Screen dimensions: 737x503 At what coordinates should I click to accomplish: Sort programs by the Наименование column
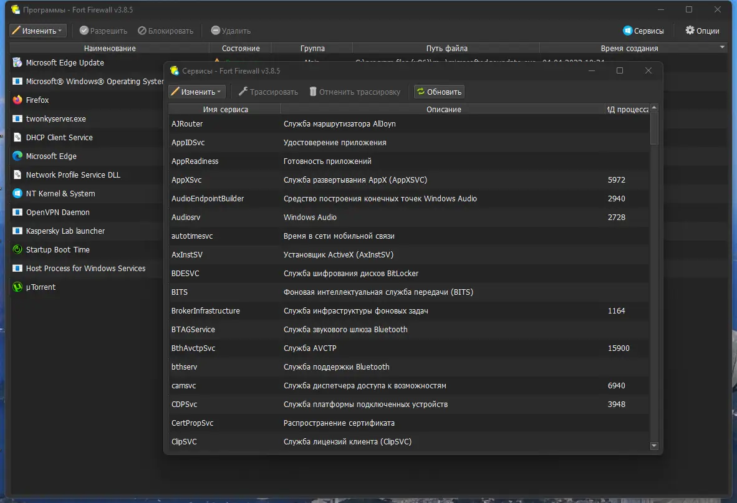(110, 48)
